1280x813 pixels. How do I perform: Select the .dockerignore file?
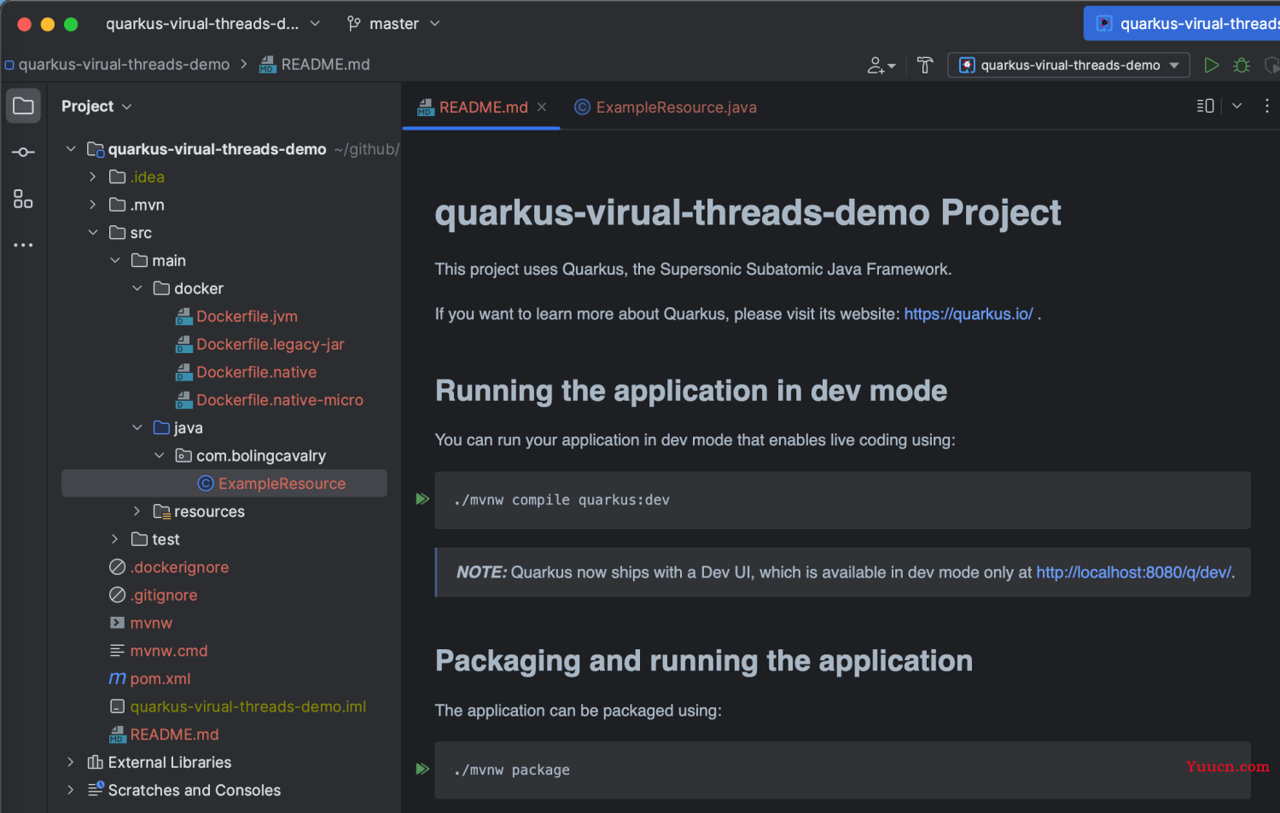(169, 567)
